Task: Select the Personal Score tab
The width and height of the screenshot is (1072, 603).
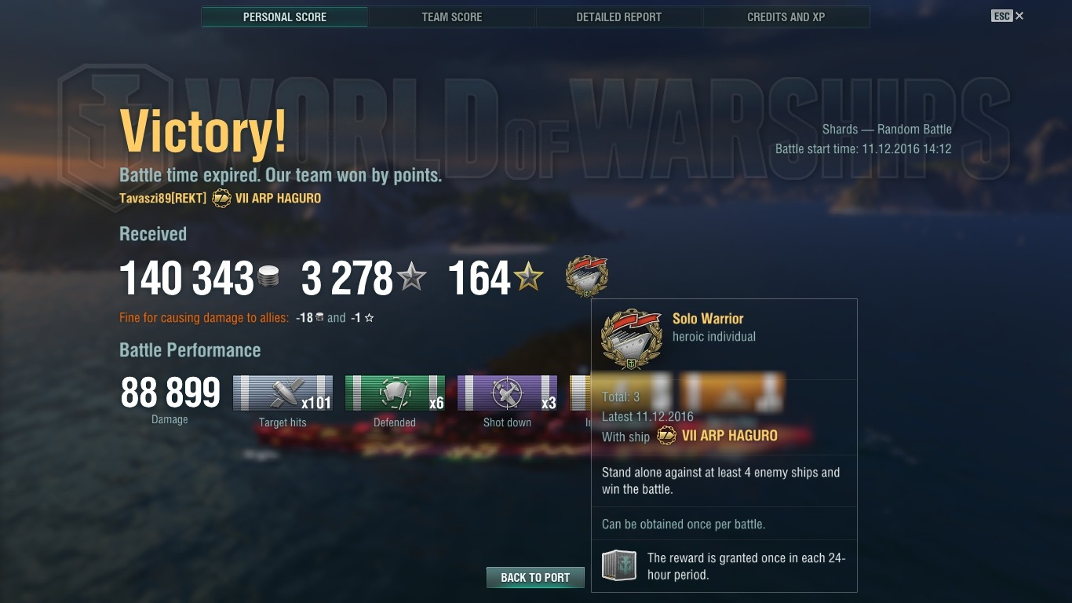Action: coord(285,16)
